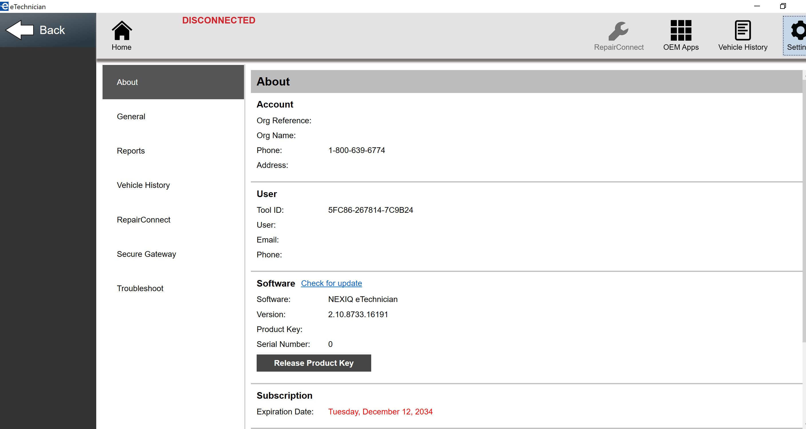Open the Troubleshoot section
806x429 pixels.
[173, 288]
